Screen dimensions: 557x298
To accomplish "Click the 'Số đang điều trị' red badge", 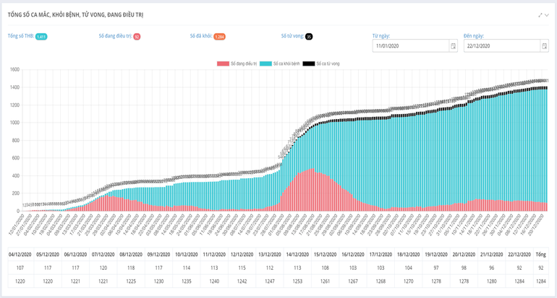I will (x=137, y=36).
